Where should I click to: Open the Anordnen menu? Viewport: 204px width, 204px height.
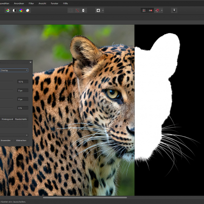pyautogui.click(x=19, y=3)
